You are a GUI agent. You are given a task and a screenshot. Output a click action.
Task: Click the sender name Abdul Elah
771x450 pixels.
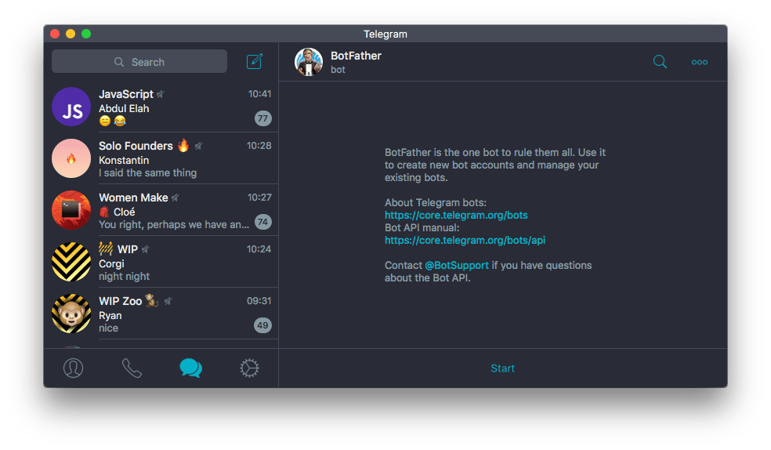[124, 108]
